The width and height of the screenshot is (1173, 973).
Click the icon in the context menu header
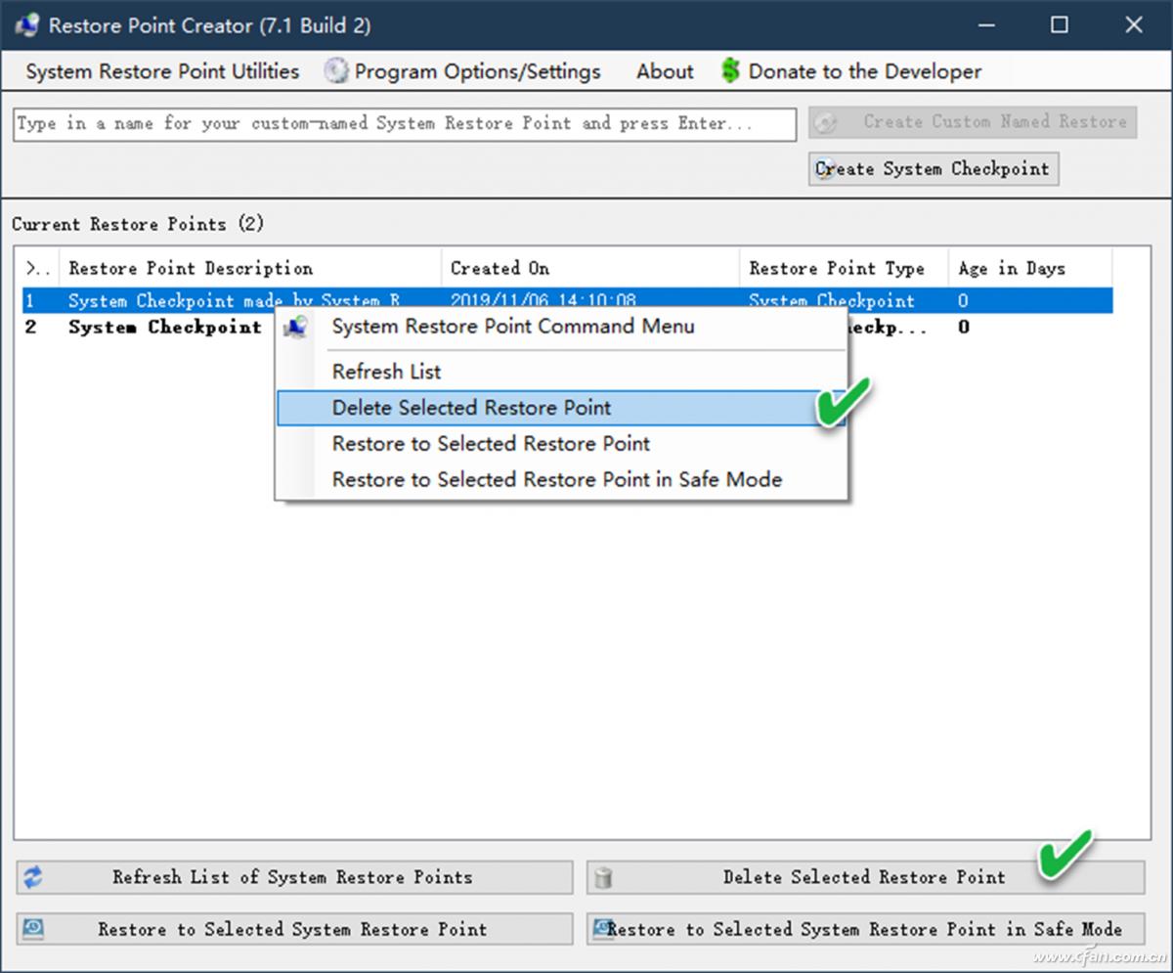(x=295, y=328)
